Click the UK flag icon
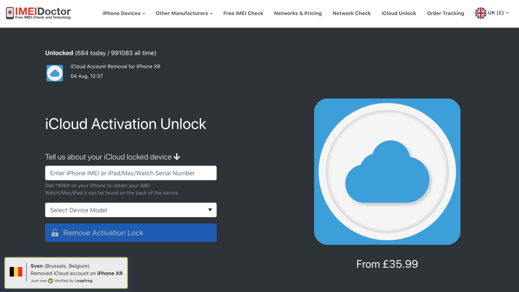 click(481, 13)
